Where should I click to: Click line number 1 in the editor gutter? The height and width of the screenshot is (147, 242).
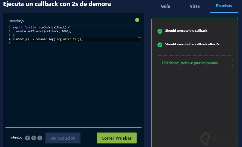pos(10,27)
